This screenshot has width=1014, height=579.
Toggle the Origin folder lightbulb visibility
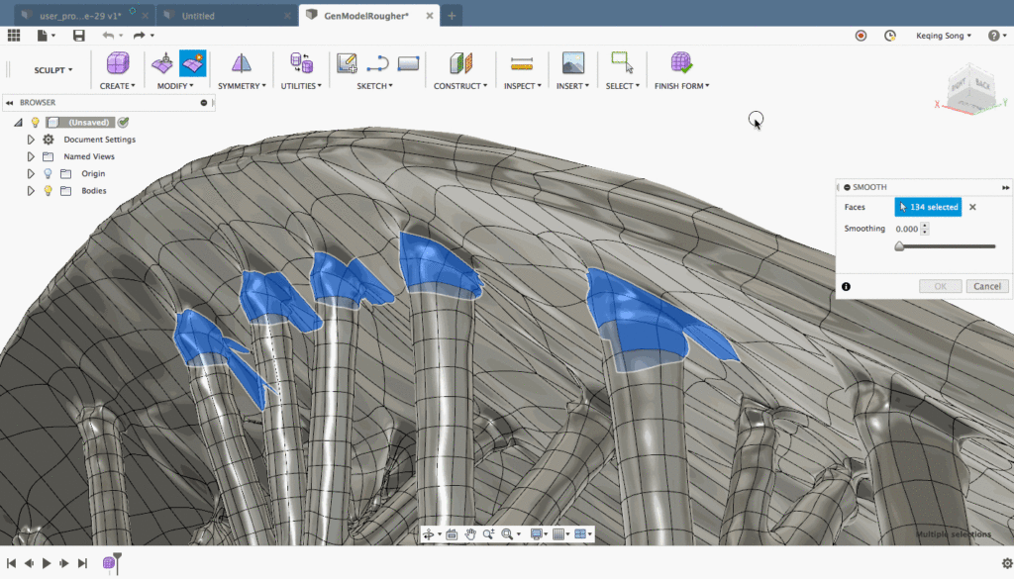(x=47, y=173)
